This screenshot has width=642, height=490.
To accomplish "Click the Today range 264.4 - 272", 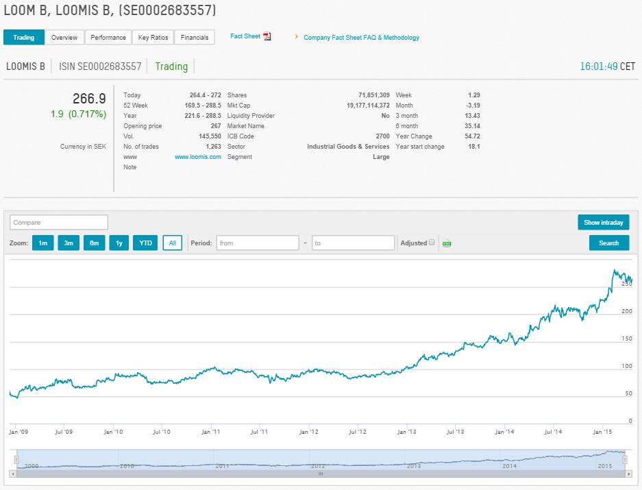I will 205,95.
